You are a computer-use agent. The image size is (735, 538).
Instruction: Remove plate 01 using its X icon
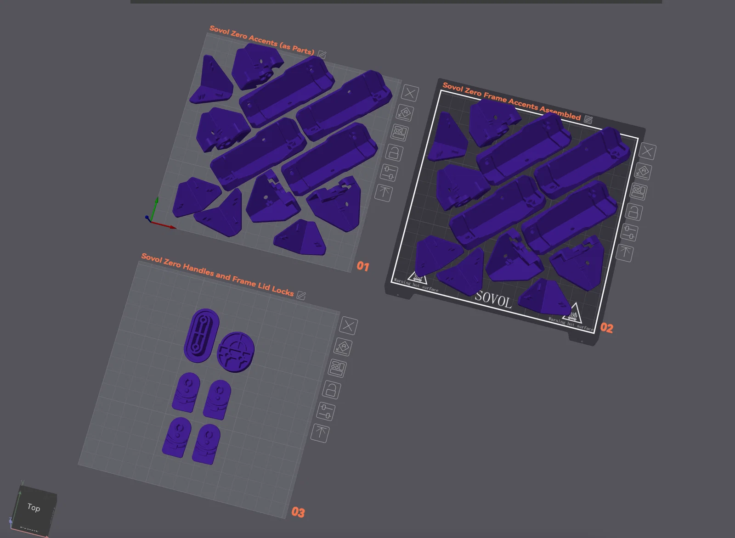409,93
